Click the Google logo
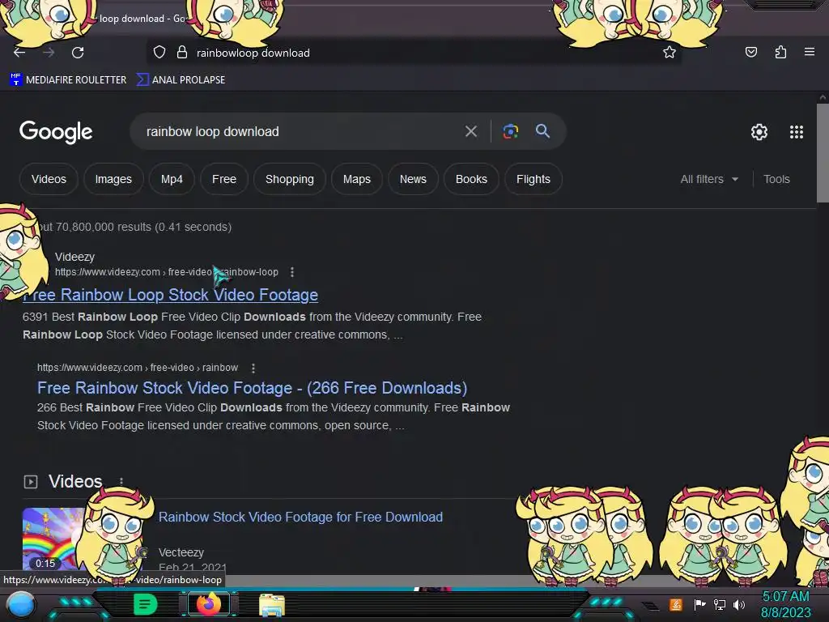The width and height of the screenshot is (829, 622). coord(56,132)
